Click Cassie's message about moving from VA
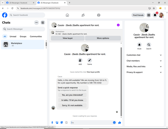Screen dimensions: 168x129 (x=82, y=82)
